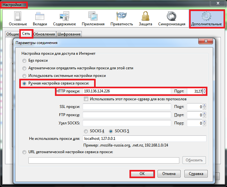The image size is (227, 187).
Task: Click the SSL прокси address field
Action: [127, 107]
